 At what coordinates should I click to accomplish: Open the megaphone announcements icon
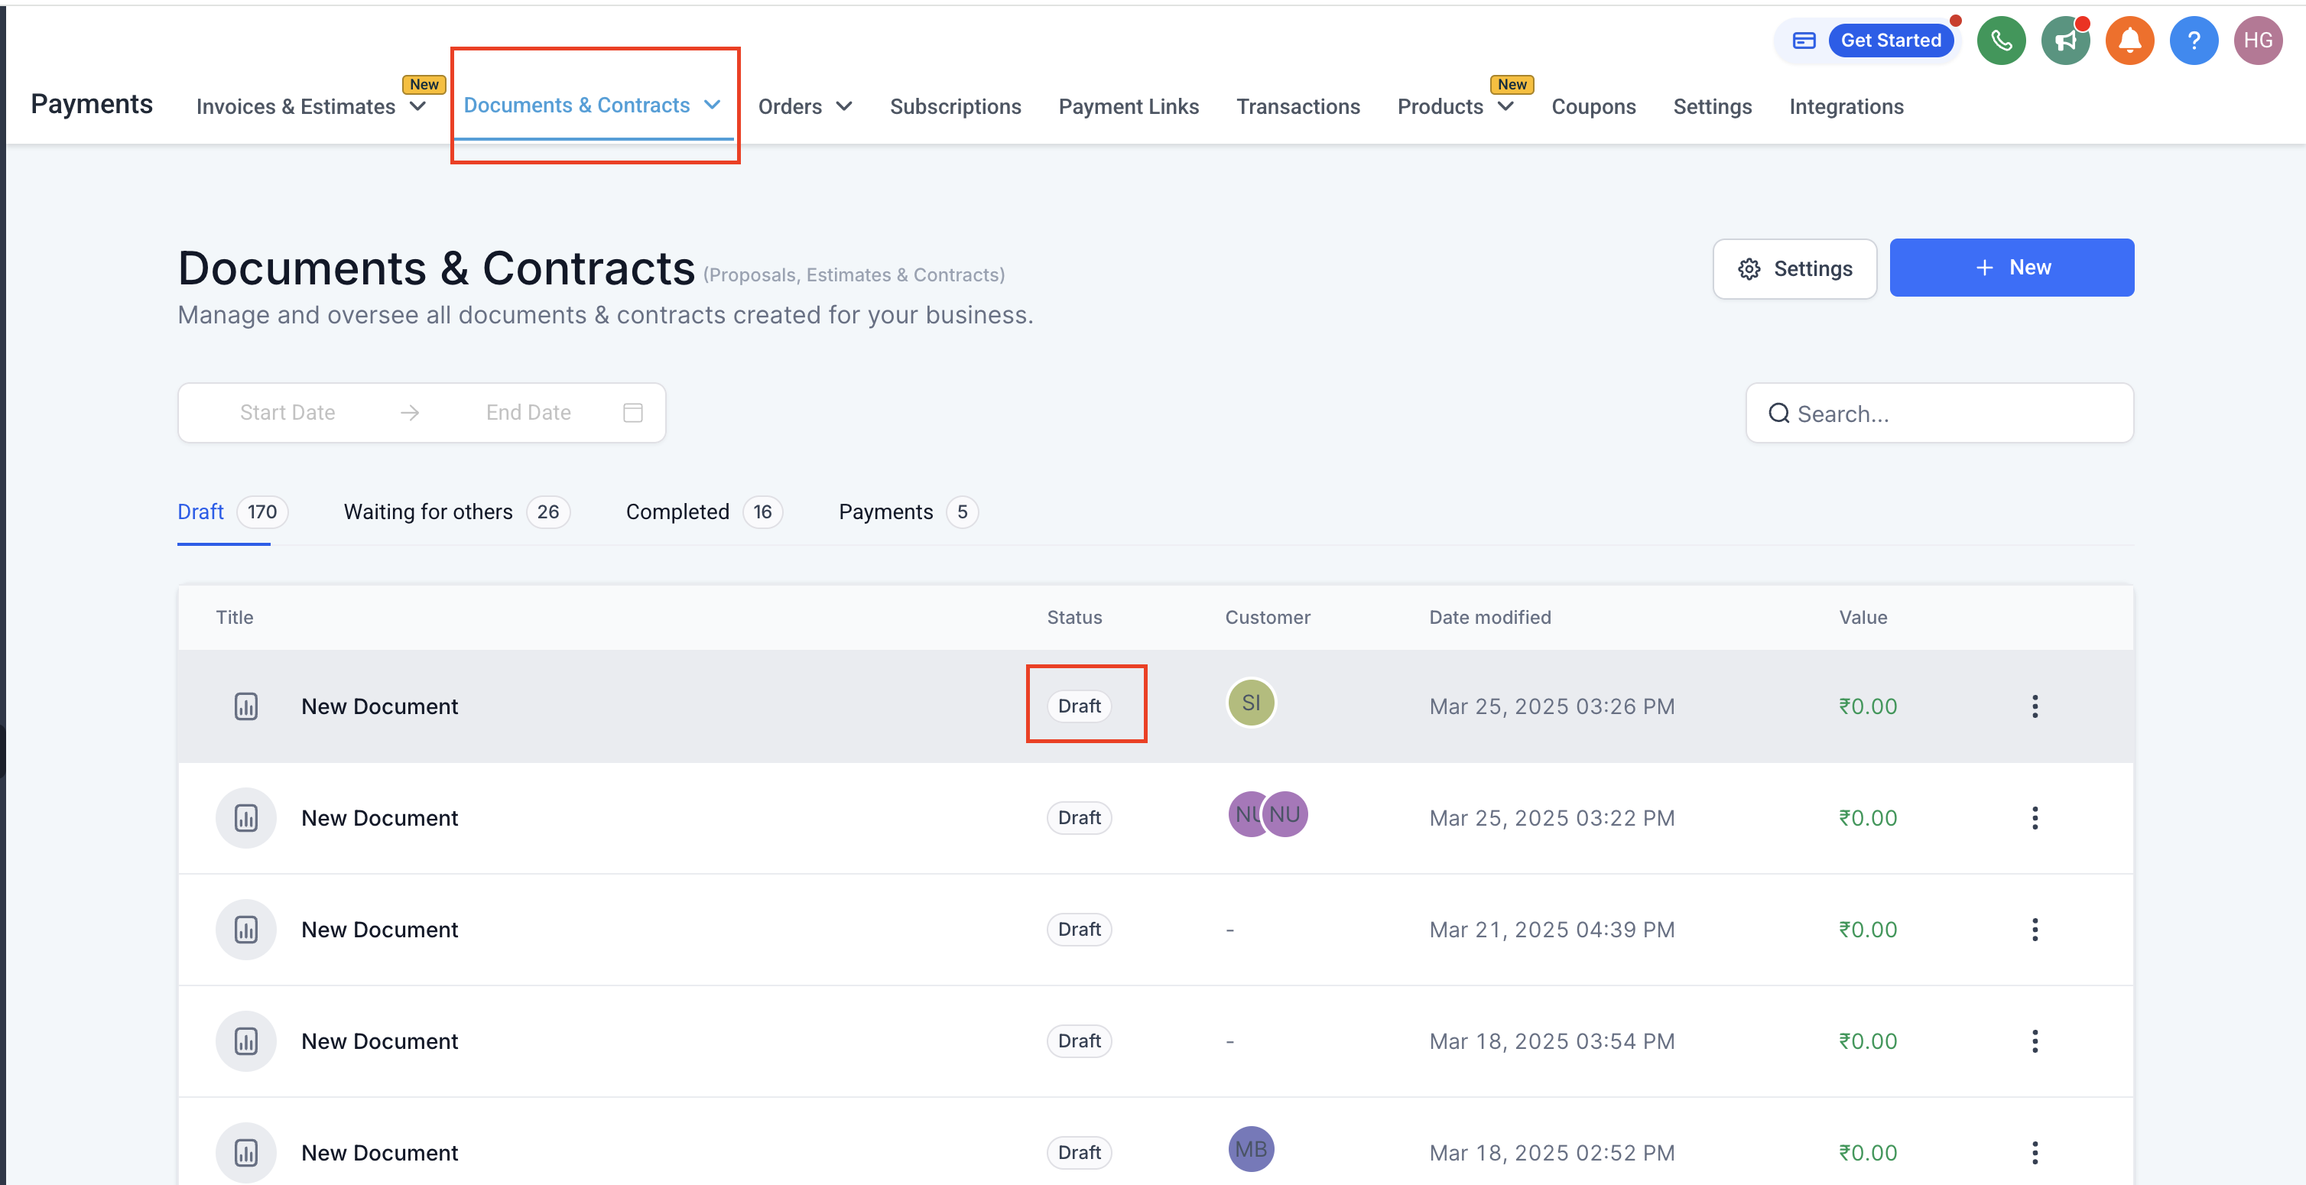pos(2064,41)
